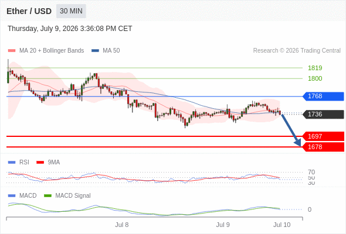The width and height of the screenshot is (346, 234).
Task: Click the 30 MIN timeframe badge
Action: tap(71, 11)
